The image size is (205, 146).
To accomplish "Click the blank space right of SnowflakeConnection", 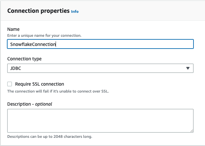I will (125, 44).
